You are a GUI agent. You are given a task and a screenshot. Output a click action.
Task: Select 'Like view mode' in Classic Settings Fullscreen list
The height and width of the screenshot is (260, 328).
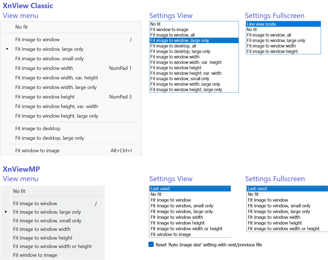coord(261,24)
